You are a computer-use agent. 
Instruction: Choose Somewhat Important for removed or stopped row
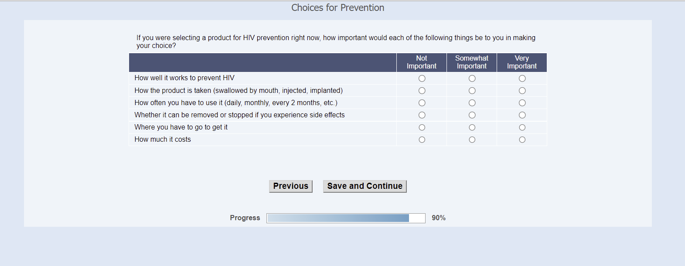pos(472,115)
